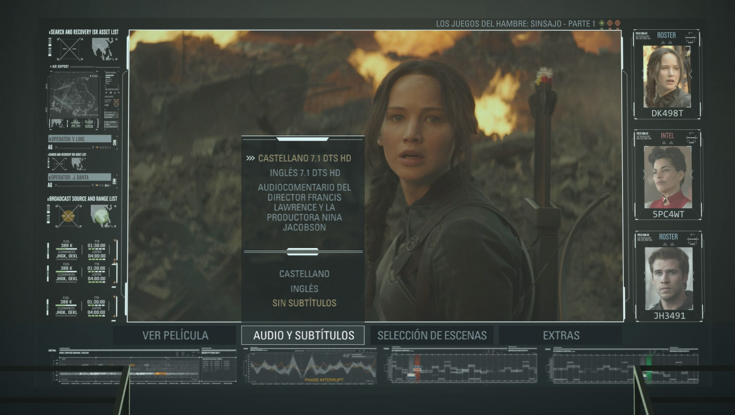Click the Operator J. Banta label
Image resolution: width=735 pixels, height=415 pixels.
click(x=79, y=177)
